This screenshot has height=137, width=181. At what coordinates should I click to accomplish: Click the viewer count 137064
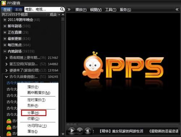[x=53, y=70]
